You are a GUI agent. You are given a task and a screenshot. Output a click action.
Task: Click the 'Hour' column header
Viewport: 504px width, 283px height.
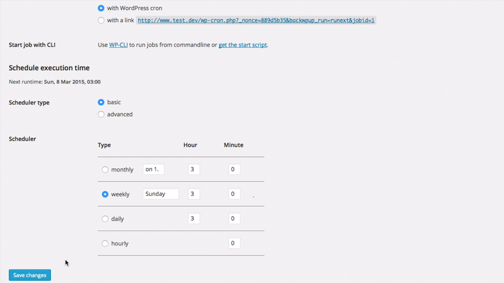pyautogui.click(x=190, y=145)
